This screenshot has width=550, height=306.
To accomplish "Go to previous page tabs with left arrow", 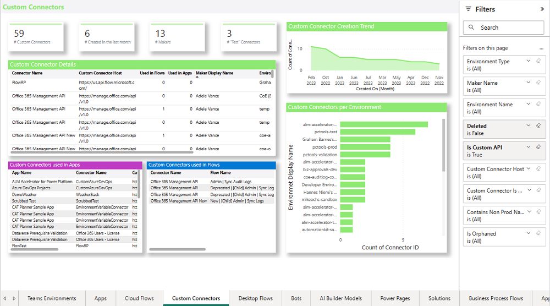I will (x=5, y=298).
